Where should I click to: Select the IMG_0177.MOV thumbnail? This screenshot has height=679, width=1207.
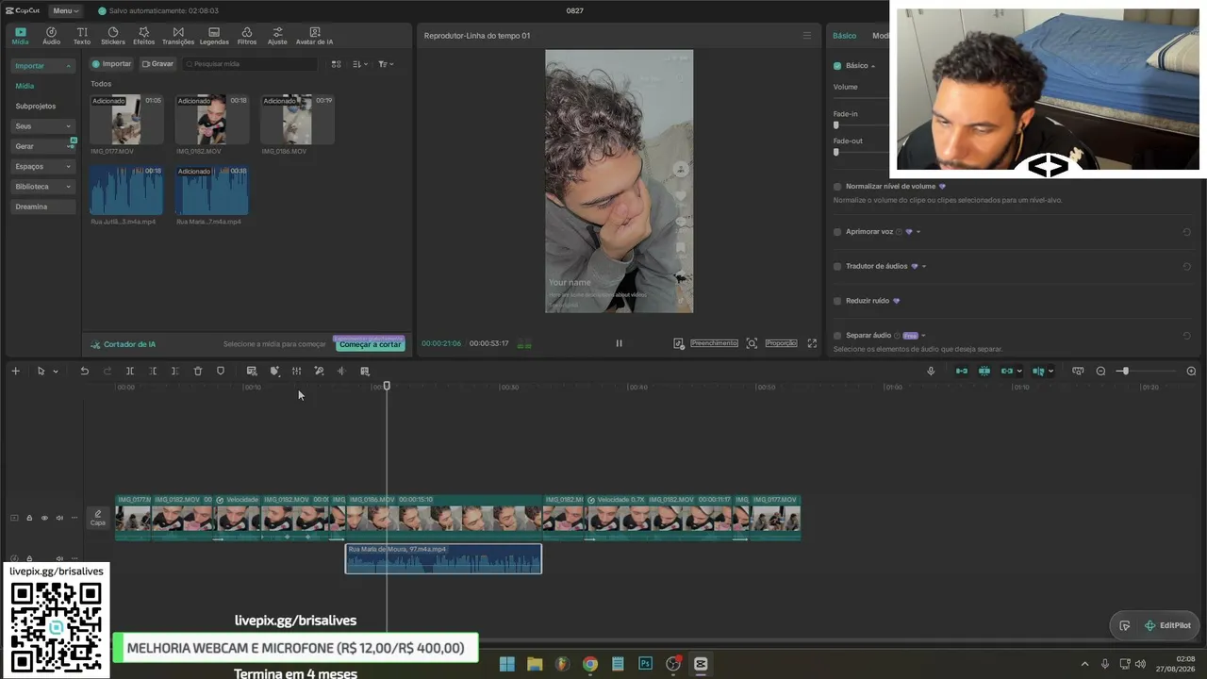[126, 120]
